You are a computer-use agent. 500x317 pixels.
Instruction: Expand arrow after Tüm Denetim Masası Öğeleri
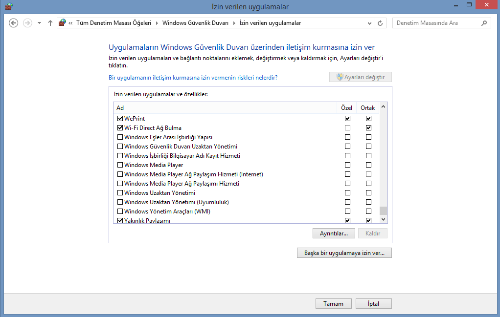pyautogui.click(x=157, y=23)
